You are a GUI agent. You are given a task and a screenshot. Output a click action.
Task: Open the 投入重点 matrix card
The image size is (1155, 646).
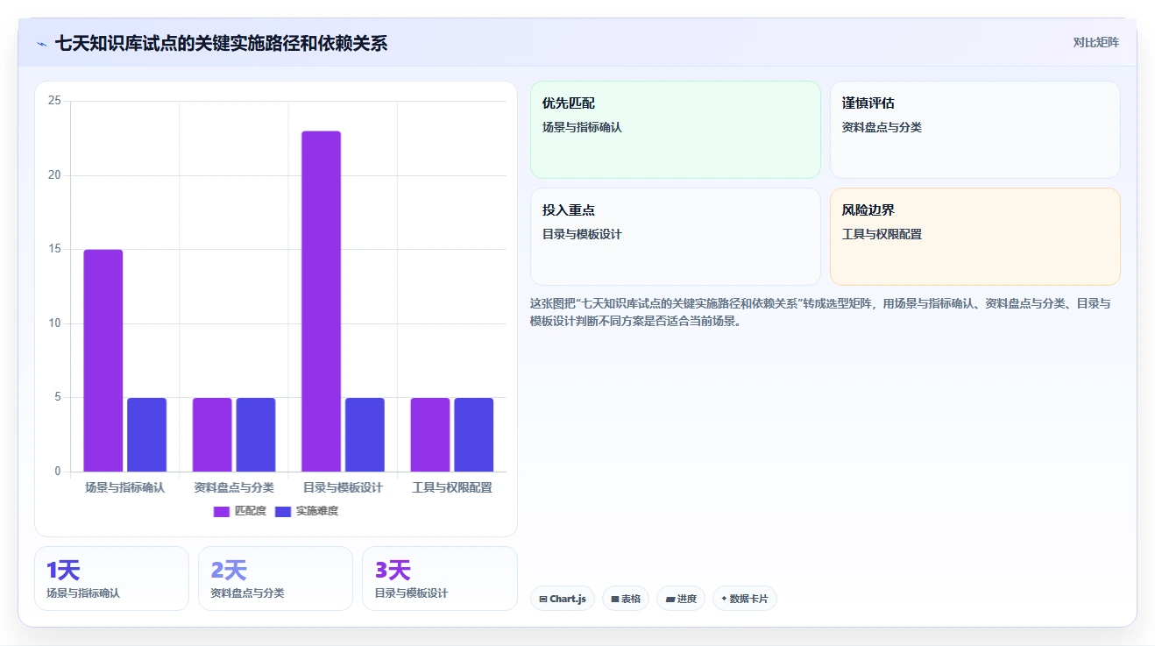pyautogui.click(x=676, y=237)
